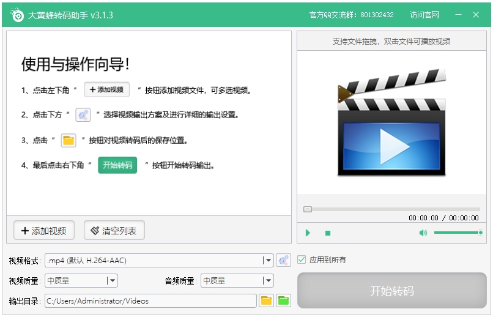Click the output settings gear icon beside video format
Screen dimensions: 493x317
point(283,260)
